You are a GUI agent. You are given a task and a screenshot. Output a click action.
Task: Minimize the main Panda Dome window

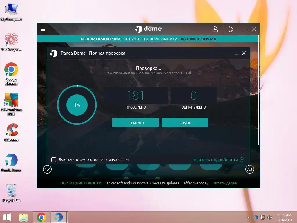pos(246,29)
